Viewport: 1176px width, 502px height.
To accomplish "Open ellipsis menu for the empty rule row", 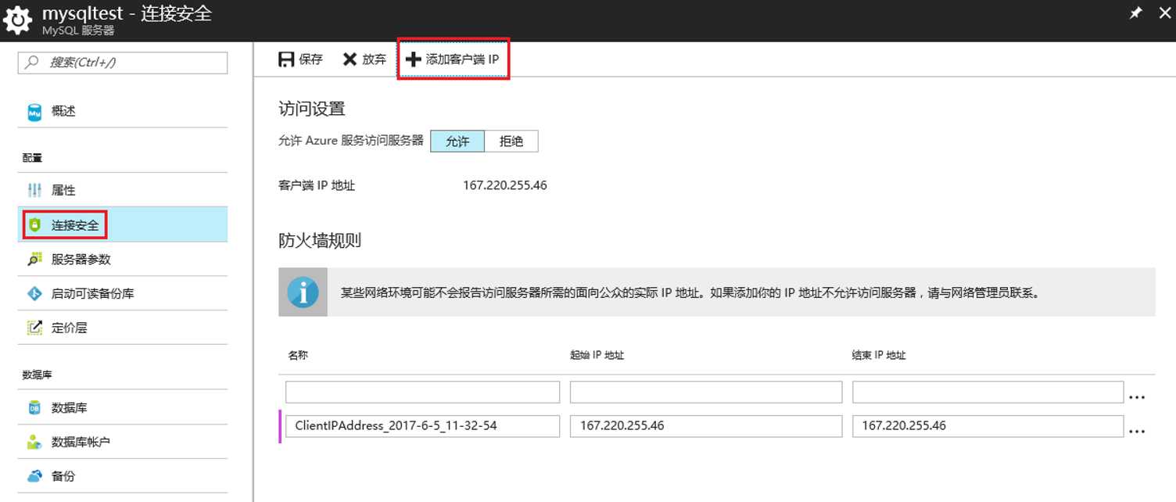I will (1138, 397).
